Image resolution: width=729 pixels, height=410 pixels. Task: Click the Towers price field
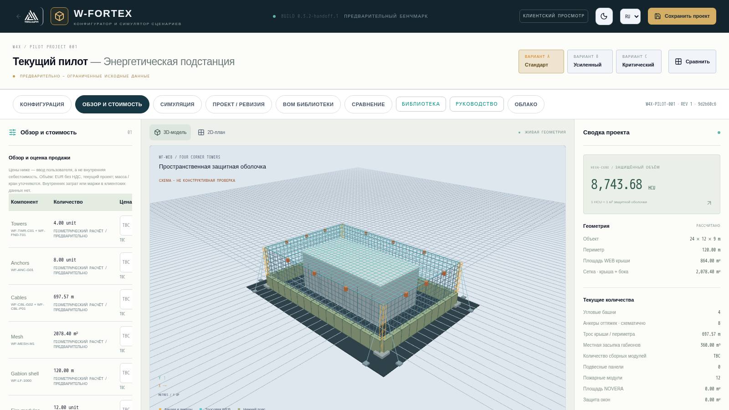[126, 225]
